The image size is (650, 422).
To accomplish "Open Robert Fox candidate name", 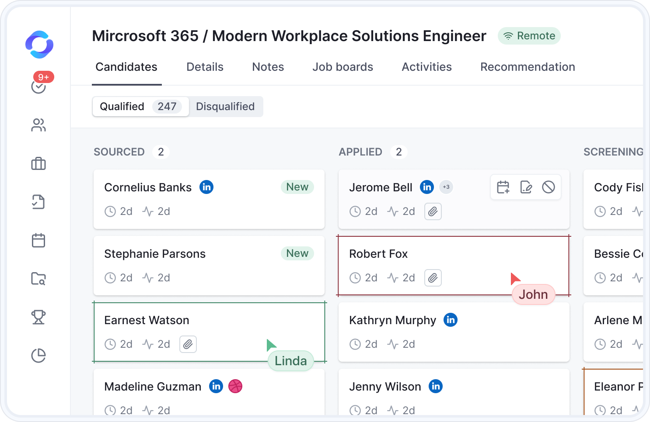I will [x=378, y=254].
